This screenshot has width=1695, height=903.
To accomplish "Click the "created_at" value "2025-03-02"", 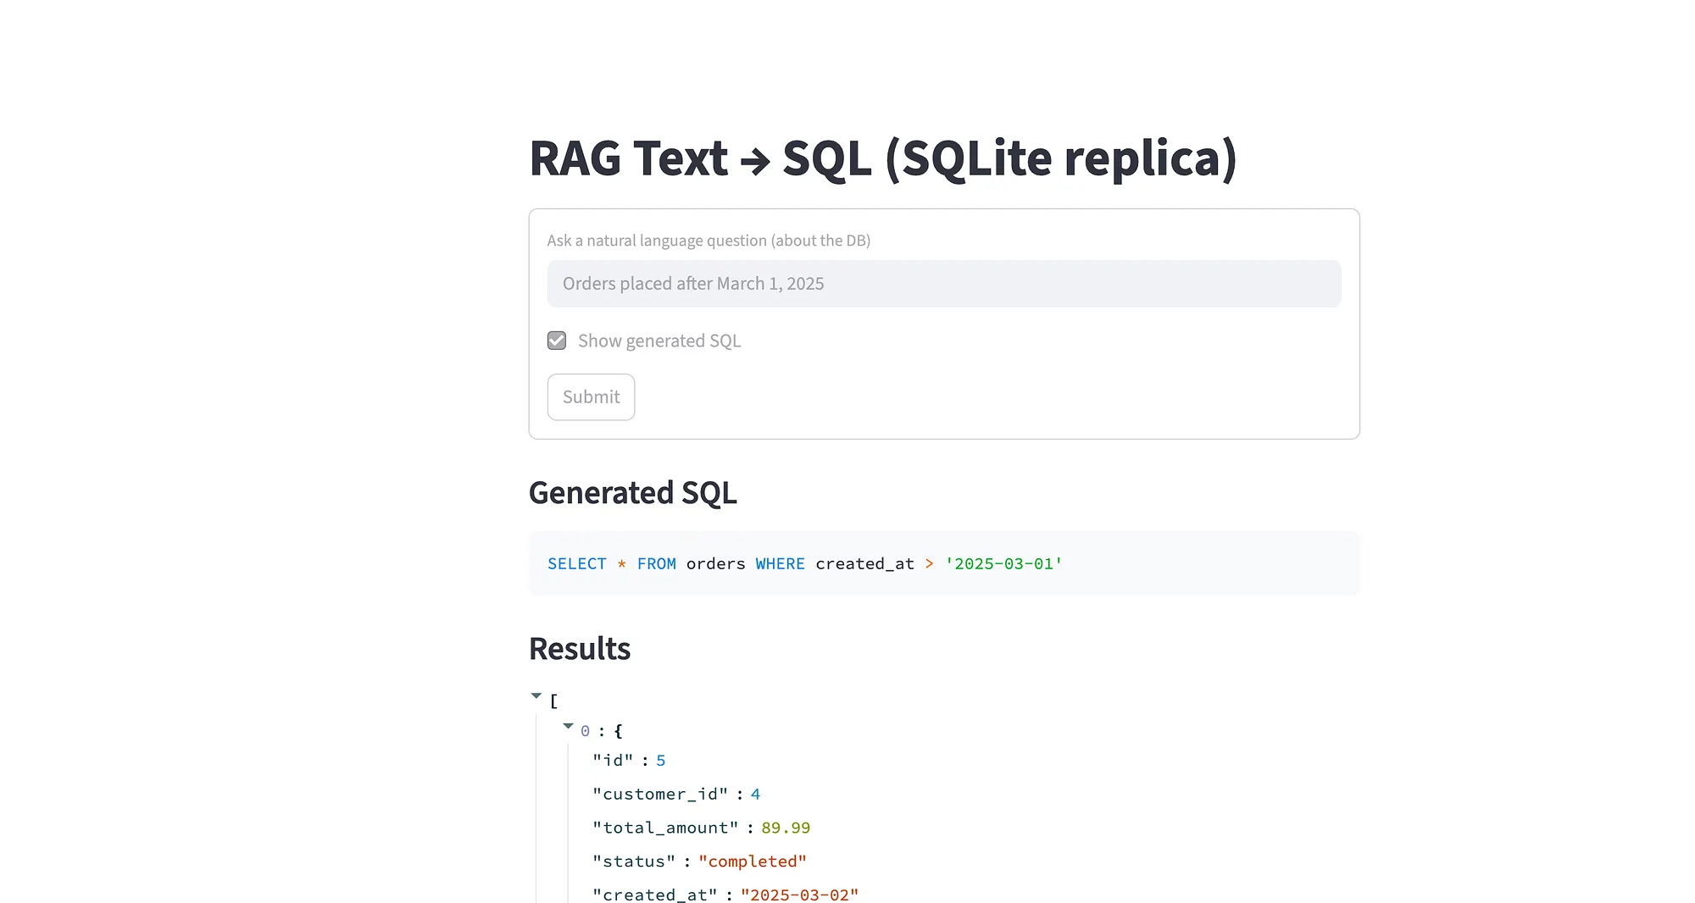I will [799, 895].
